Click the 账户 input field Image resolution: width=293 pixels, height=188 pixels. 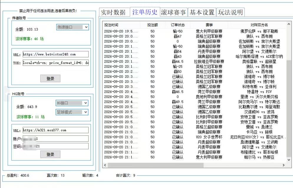click(56, 139)
